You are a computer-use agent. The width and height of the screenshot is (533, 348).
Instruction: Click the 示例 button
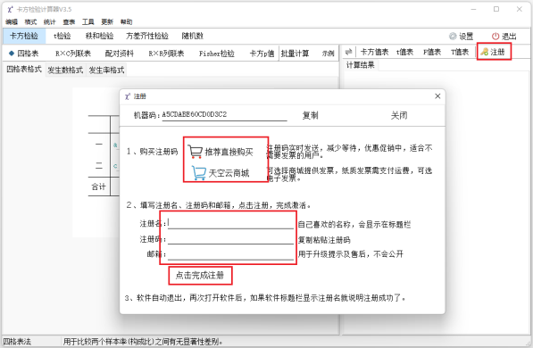point(328,54)
